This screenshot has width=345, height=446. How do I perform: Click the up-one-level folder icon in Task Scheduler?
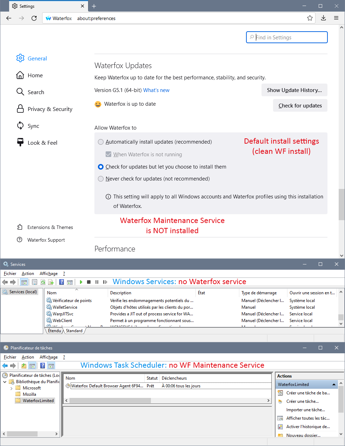pyautogui.click(x=24, y=366)
